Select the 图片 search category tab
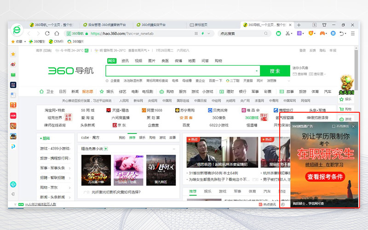Screen dimensions: 368x230 point(152,61)
